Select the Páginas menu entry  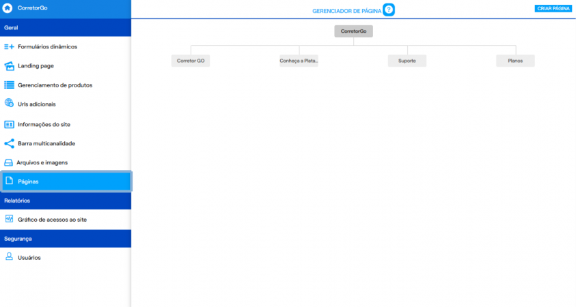66,181
